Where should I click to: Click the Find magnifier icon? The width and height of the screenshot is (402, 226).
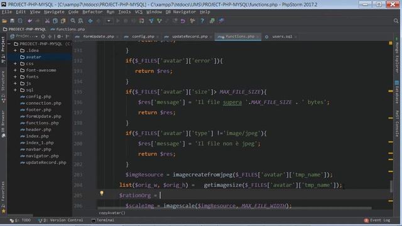(73, 21)
